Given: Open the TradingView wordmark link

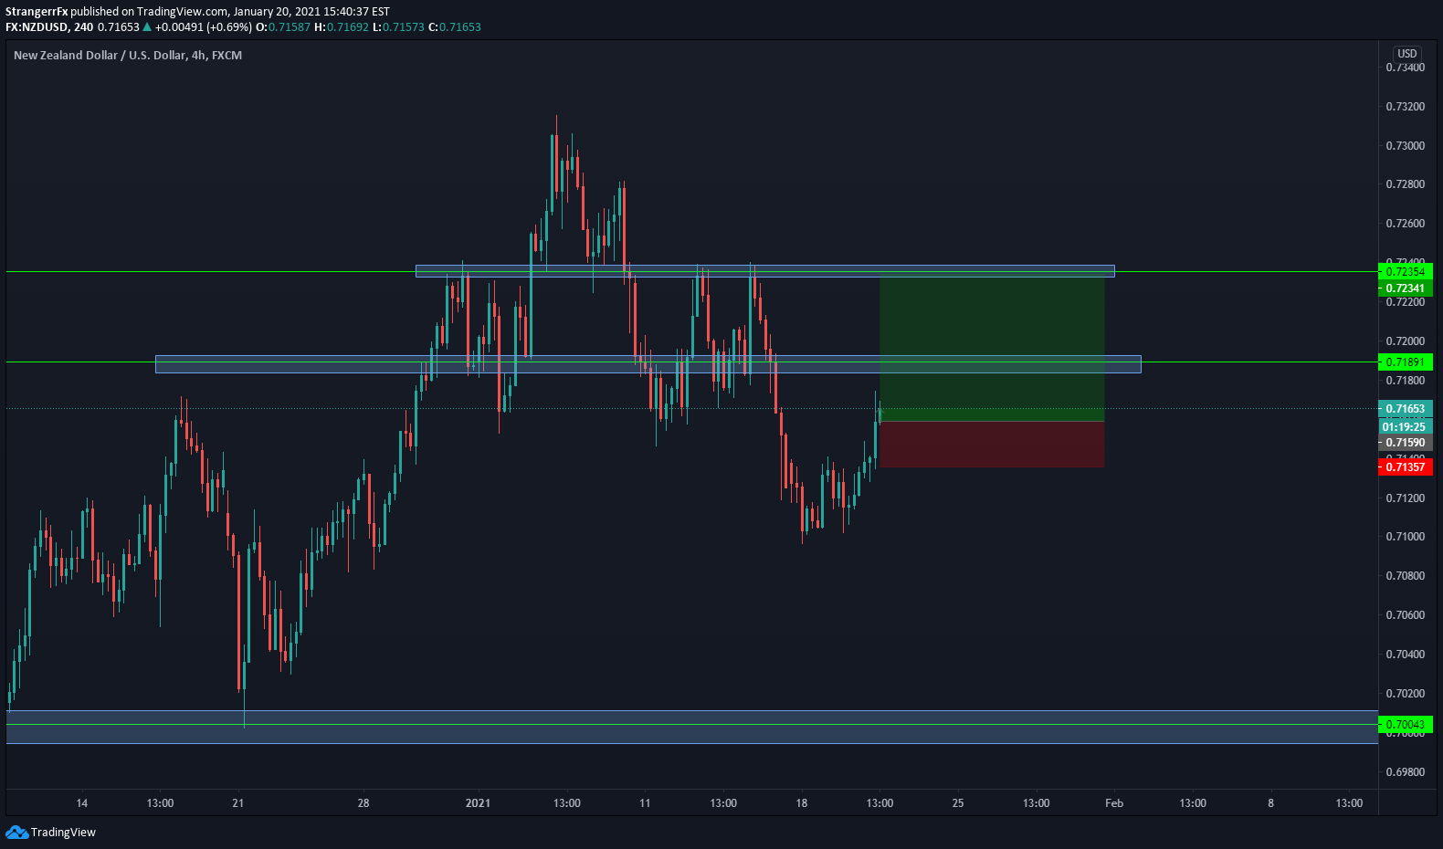Looking at the screenshot, I should coord(63,832).
